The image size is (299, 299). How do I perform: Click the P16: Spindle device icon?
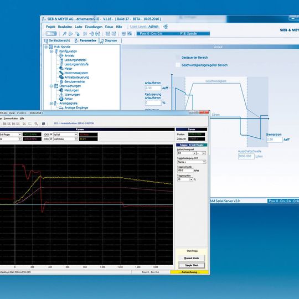pos(51,47)
